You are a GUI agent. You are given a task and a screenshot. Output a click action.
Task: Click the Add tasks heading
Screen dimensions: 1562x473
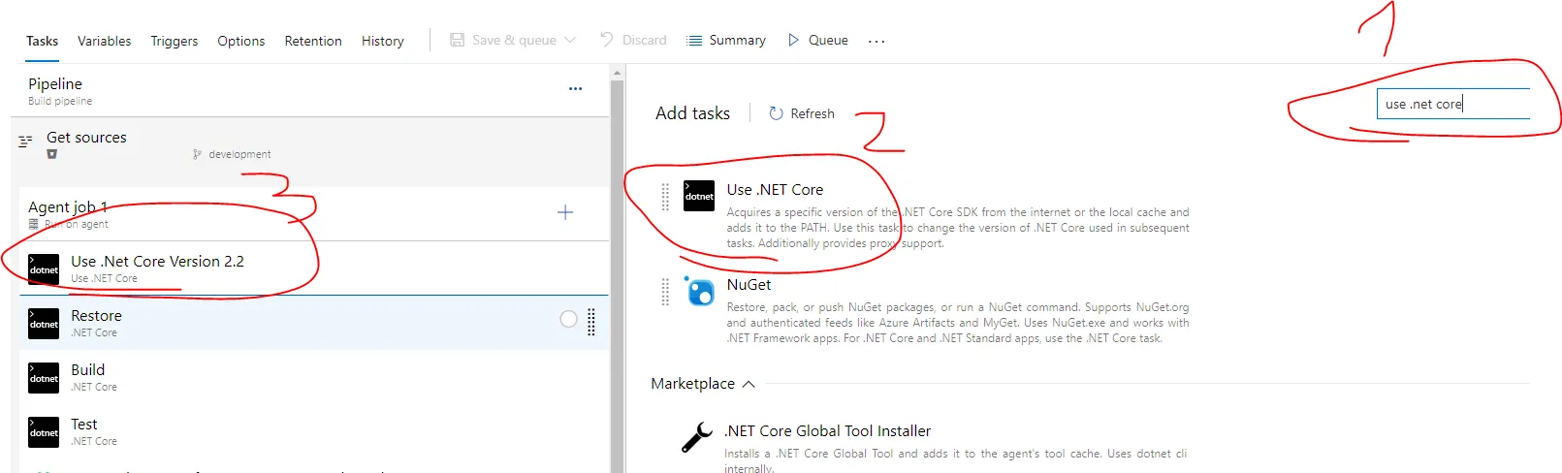click(x=692, y=113)
